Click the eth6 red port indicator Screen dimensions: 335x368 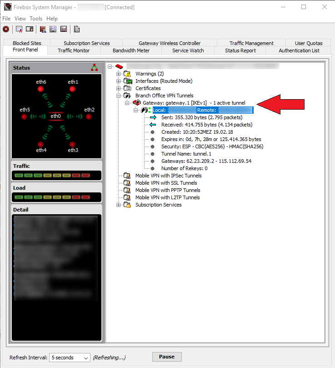click(x=41, y=88)
